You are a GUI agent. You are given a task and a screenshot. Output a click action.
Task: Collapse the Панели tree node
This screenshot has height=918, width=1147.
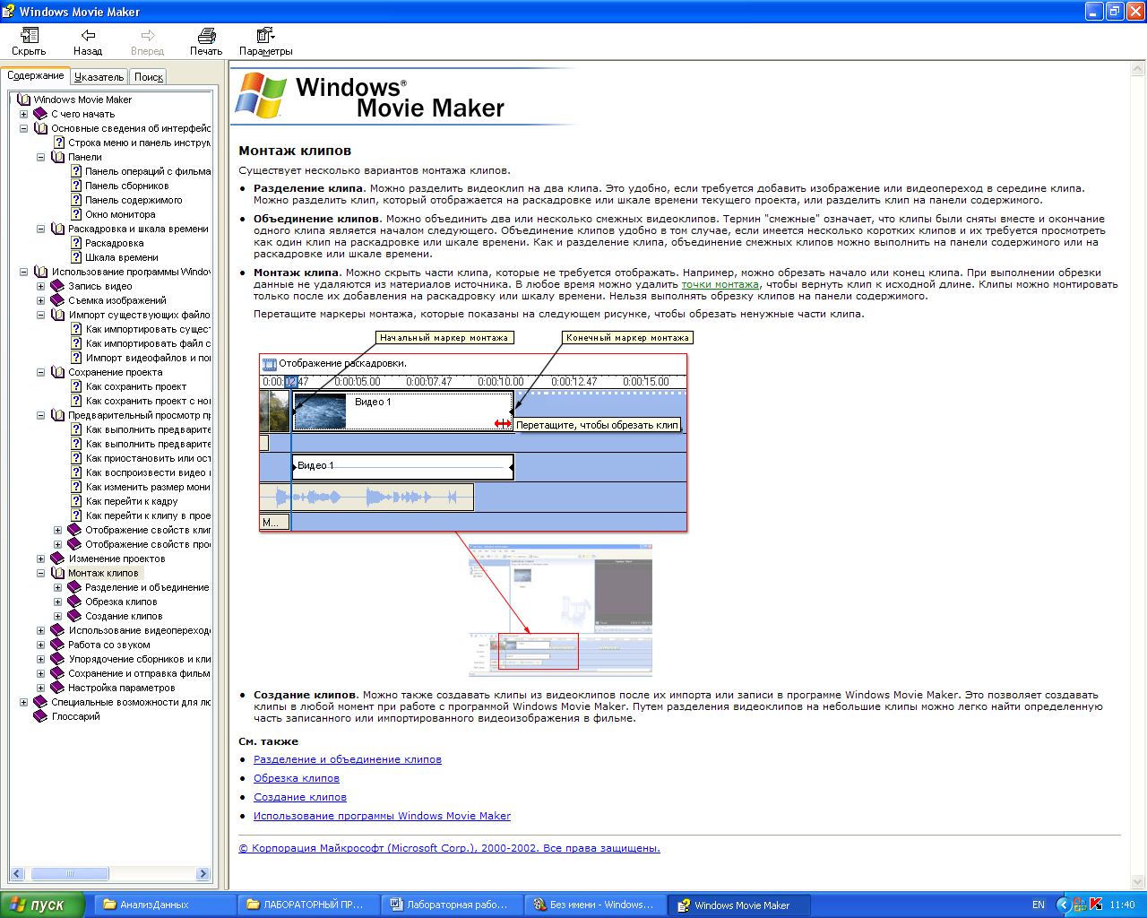(x=40, y=157)
